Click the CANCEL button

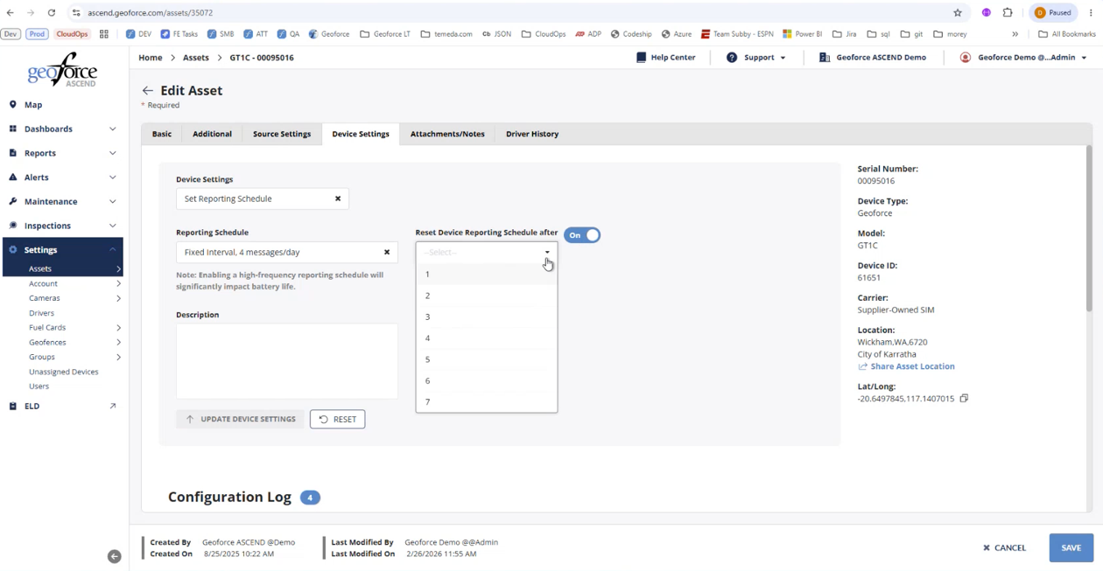click(1004, 547)
